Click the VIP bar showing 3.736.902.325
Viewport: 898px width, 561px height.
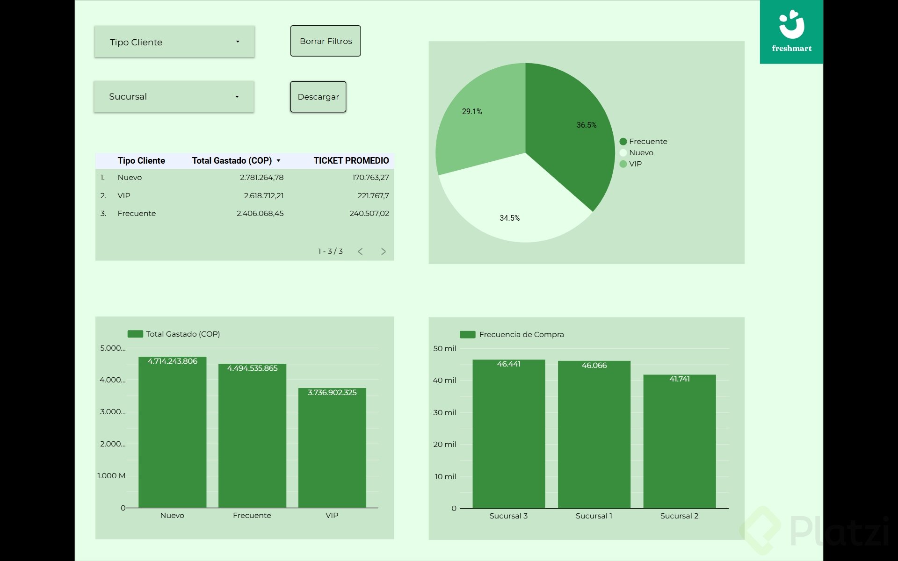332,449
